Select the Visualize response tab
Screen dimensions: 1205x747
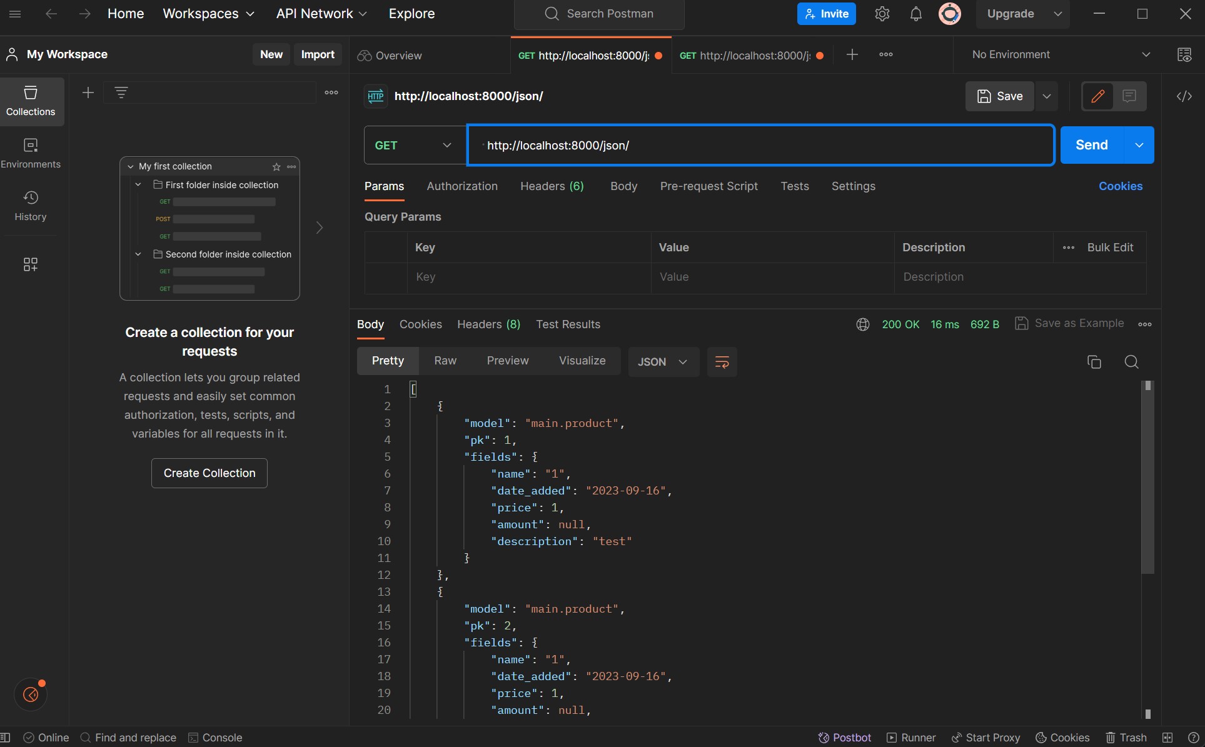tap(582, 361)
